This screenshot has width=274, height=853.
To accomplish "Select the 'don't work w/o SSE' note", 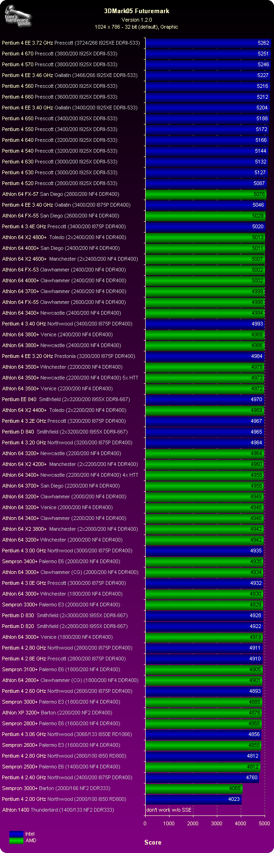I will pos(169,810).
